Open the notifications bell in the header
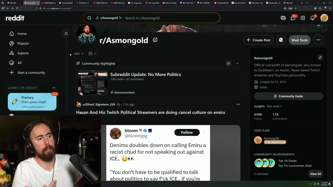Viewport: 333px width, 187px height. click(313, 18)
